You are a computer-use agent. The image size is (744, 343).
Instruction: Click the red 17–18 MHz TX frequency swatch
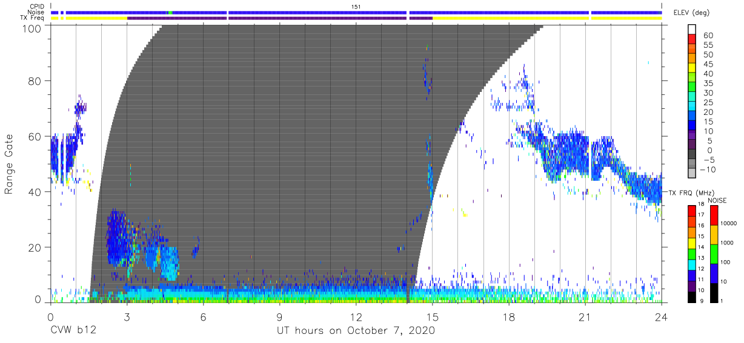tap(692, 211)
